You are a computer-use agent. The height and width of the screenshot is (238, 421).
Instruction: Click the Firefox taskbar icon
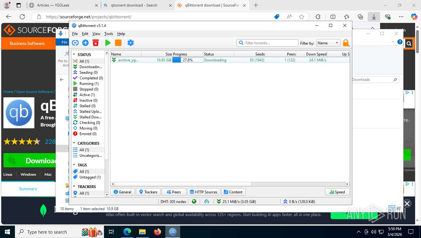click(158, 232)
